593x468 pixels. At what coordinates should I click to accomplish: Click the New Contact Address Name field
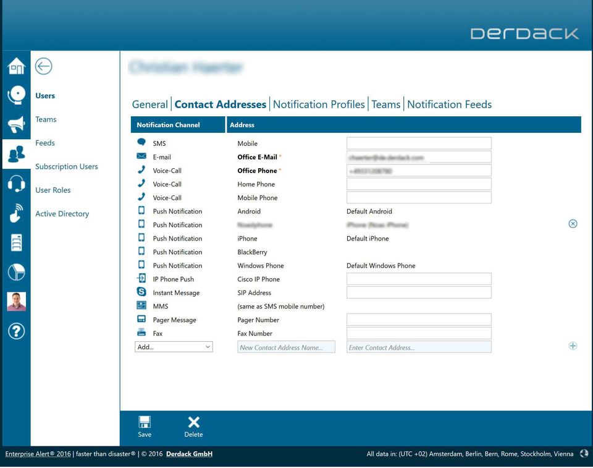286,347
